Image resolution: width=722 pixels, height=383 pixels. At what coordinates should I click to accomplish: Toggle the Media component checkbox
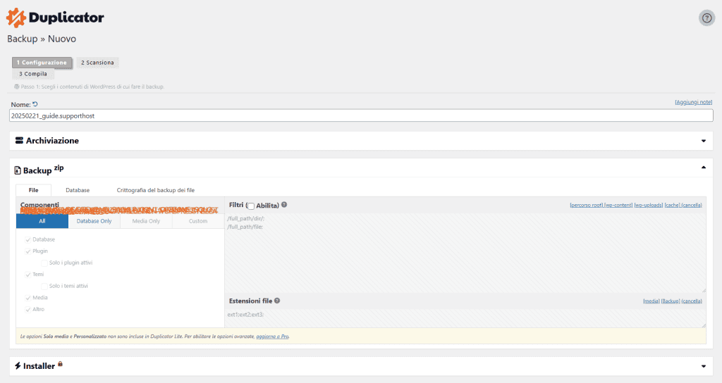[27, 298]
